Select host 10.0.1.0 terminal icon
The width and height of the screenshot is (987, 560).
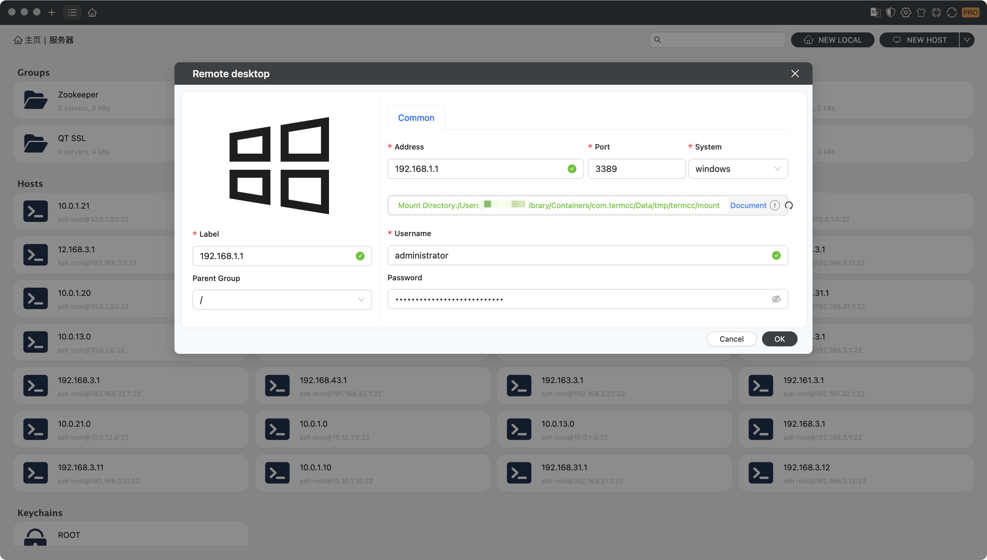(277, 429)
